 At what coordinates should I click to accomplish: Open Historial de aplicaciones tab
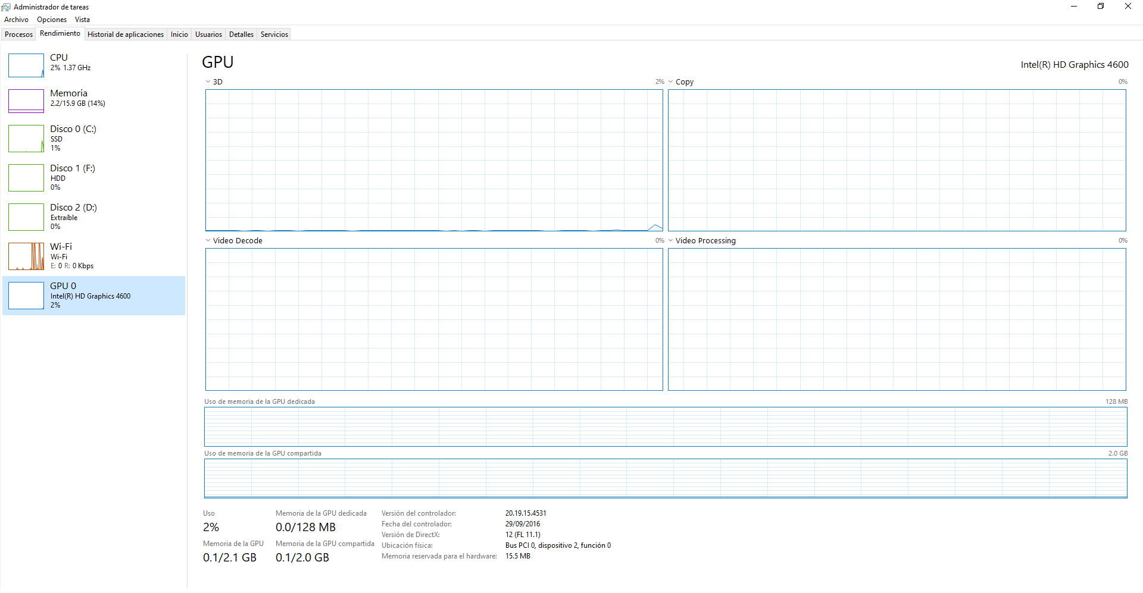pos(126,34)
